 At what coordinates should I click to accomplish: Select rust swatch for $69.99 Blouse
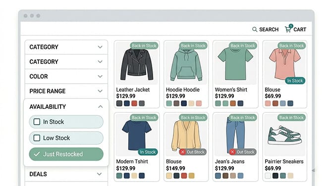[x=276, y=103]
